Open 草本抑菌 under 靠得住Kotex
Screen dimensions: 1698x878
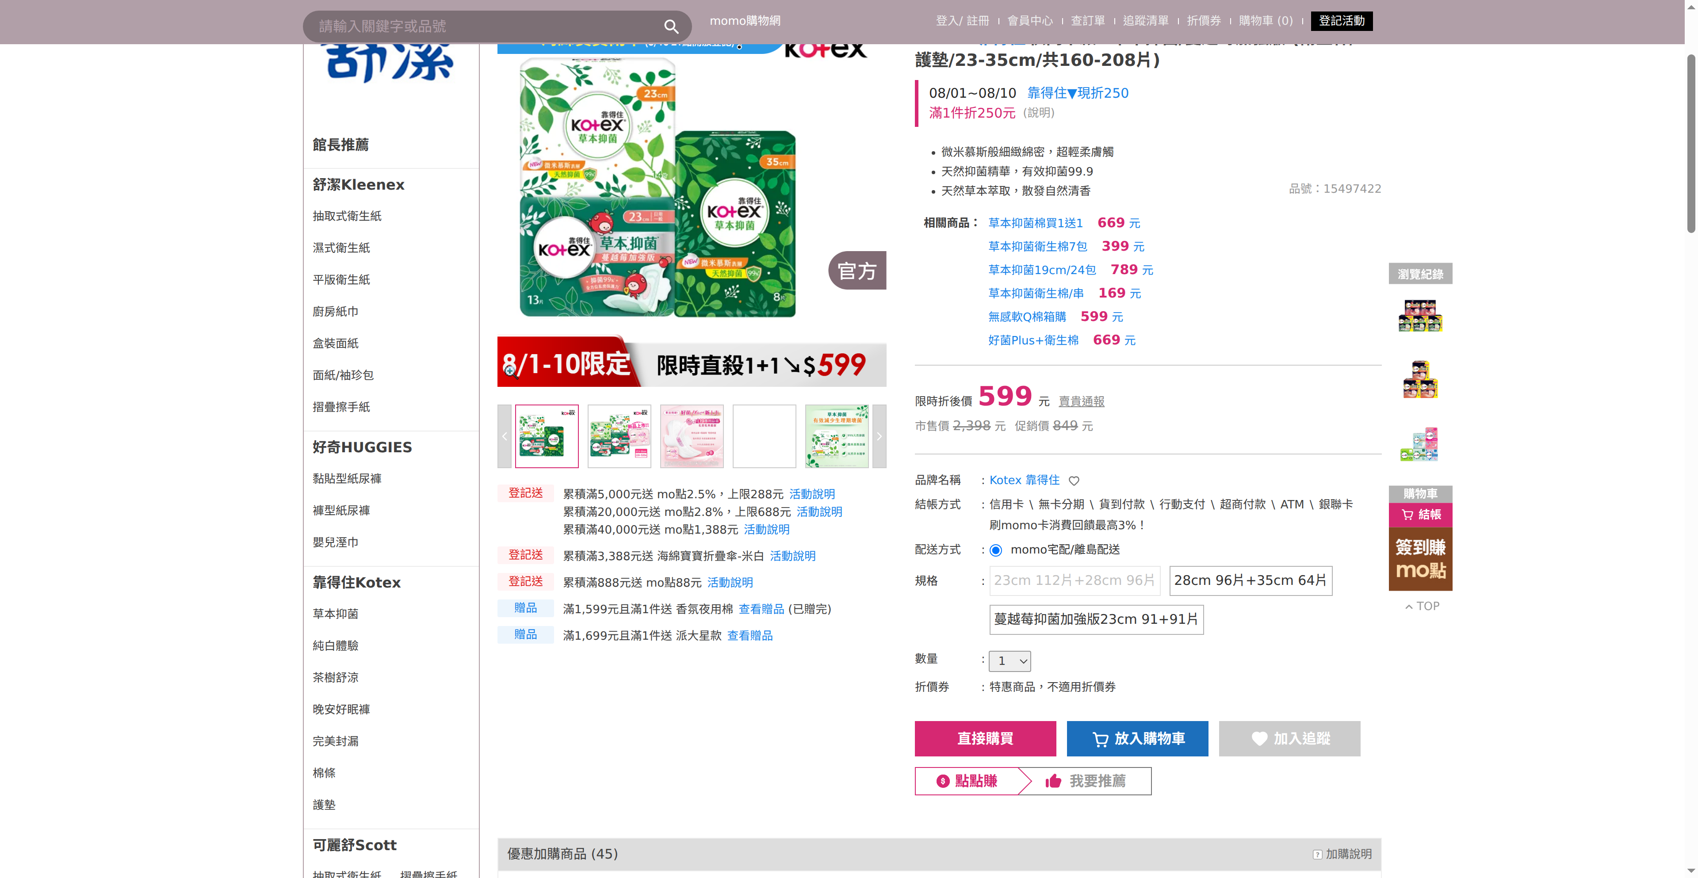tap(336, 615)
